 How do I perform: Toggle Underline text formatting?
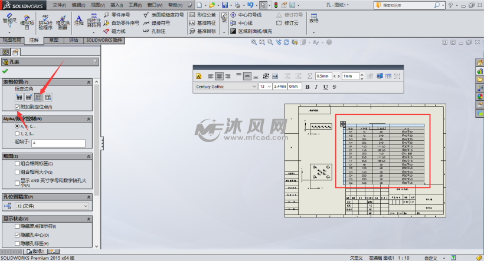(325, 87)
